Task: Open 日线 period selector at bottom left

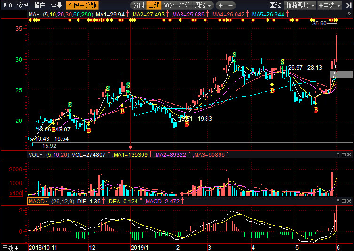Action: click(10, 247)
